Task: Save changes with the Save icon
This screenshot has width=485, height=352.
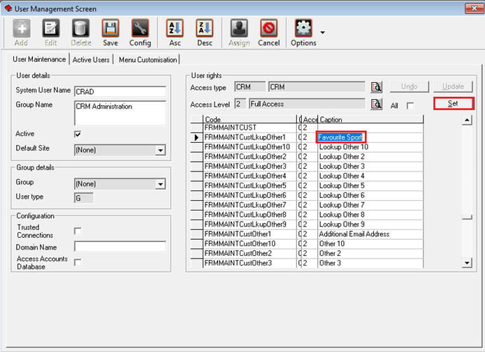Action: pos(110,29)
